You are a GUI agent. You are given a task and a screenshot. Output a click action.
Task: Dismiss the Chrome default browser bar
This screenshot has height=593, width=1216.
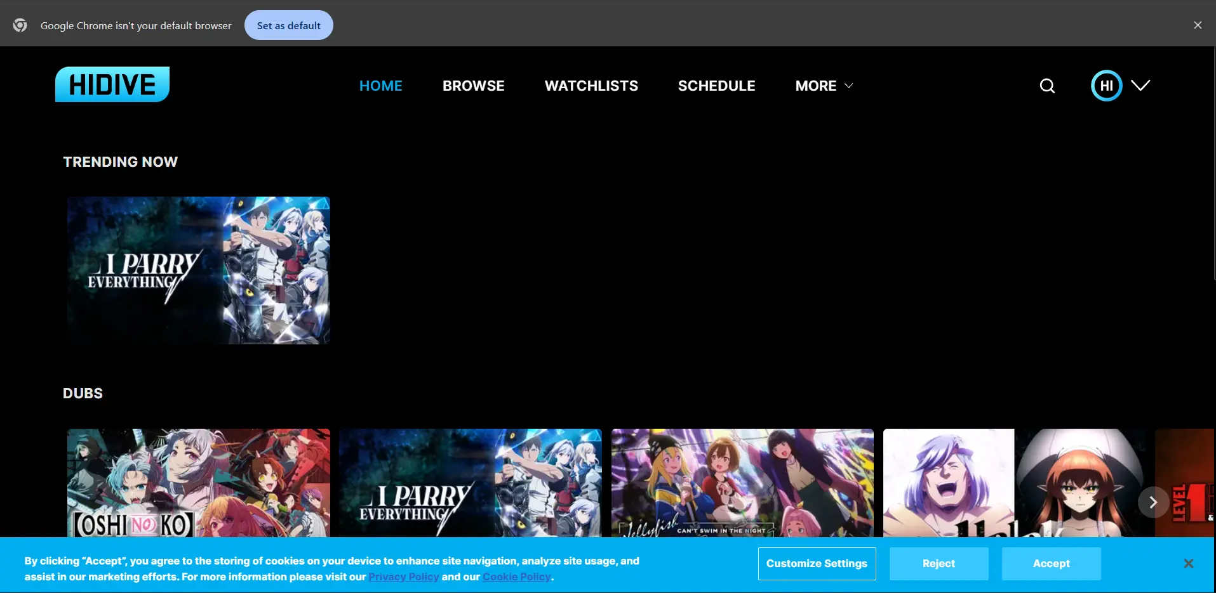point(1198,25)
